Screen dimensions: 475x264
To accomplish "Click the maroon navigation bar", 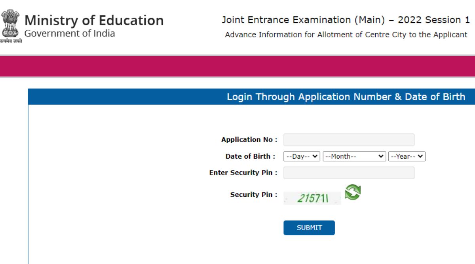I will click(x=237, y=66).
